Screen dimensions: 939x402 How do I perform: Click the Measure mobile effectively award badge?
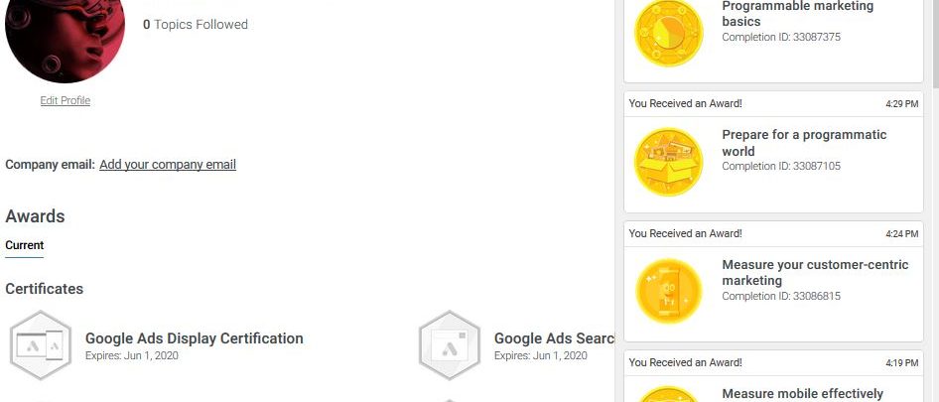click(668, 395)
